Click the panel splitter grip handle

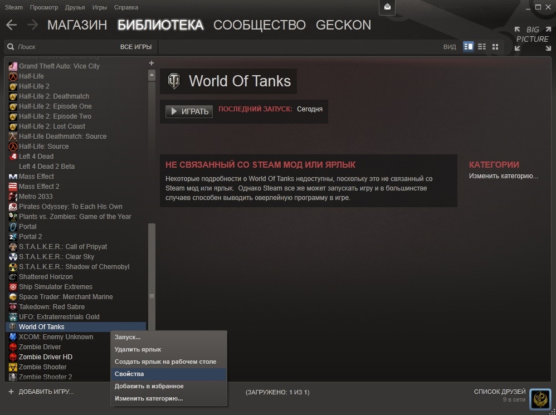152,296
